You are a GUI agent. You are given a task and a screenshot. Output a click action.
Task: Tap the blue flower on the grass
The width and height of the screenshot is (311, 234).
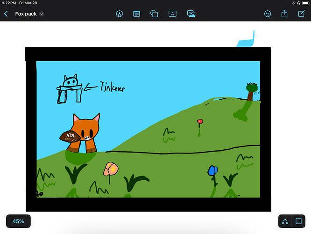[x=212, y=171]
